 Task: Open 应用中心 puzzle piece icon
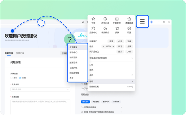click(93, 28)
